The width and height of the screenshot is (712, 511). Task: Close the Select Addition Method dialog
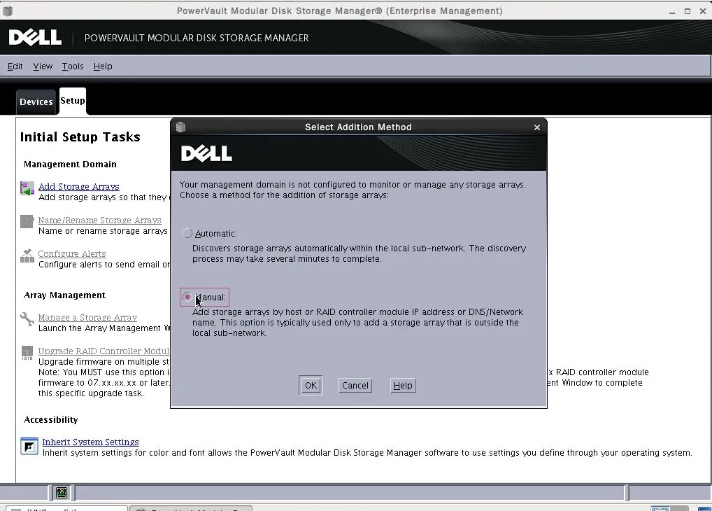537,127
